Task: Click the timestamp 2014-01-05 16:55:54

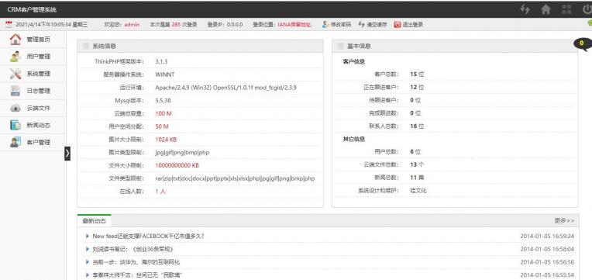Action: [547, 275]
